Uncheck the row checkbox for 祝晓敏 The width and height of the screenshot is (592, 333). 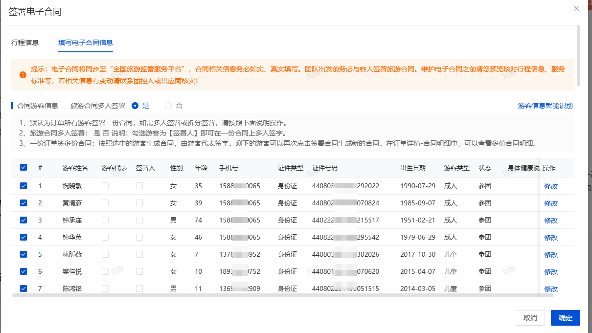(23, 186)
